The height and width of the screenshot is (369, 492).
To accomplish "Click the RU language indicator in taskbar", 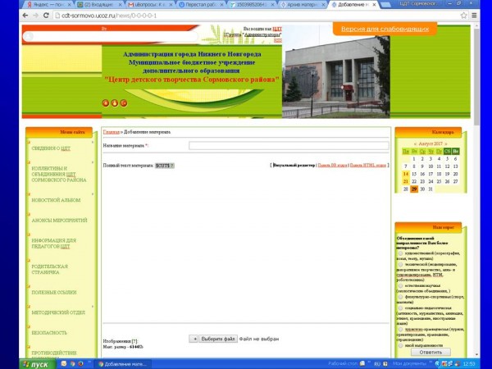I will (377, 364).
